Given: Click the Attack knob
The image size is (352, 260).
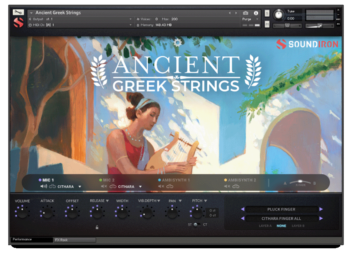Looking at the screenshot, I should [x=47, y=212].
